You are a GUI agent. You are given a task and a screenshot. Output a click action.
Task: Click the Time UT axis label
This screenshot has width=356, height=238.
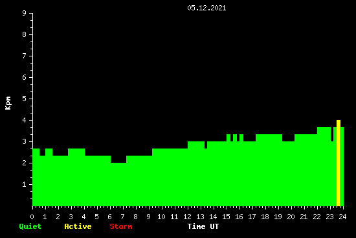pyautogui.click(x=203, y=226)
